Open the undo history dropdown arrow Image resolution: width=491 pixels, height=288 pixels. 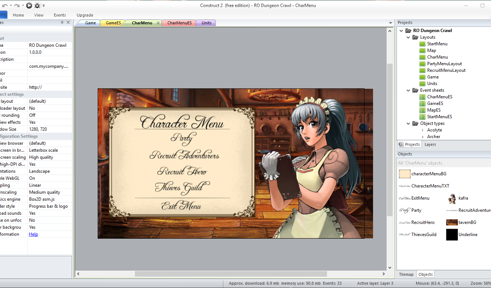click(10, 6)
